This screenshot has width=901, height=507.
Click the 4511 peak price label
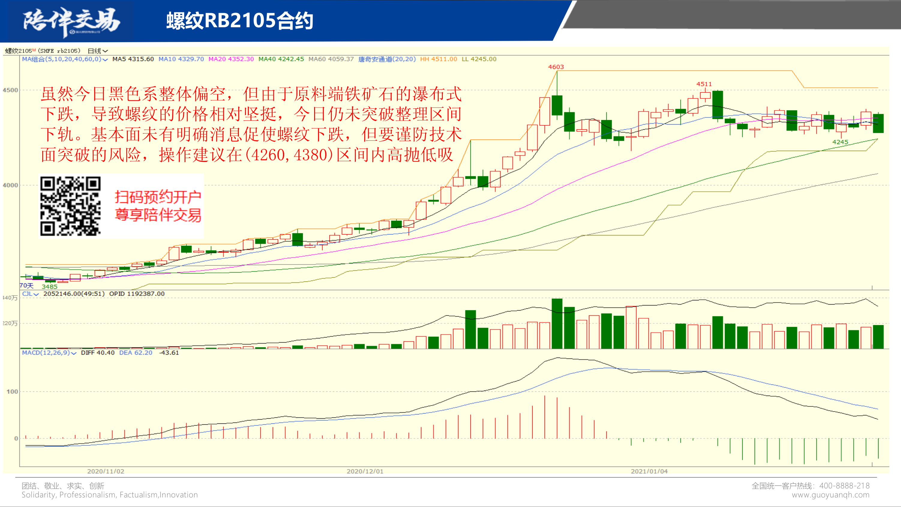click(x=704, y=84)
